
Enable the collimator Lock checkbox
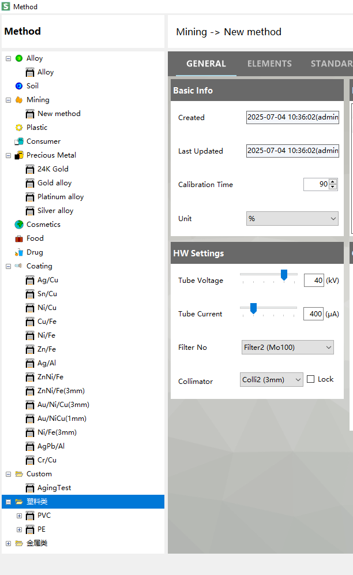coord(311,379)
